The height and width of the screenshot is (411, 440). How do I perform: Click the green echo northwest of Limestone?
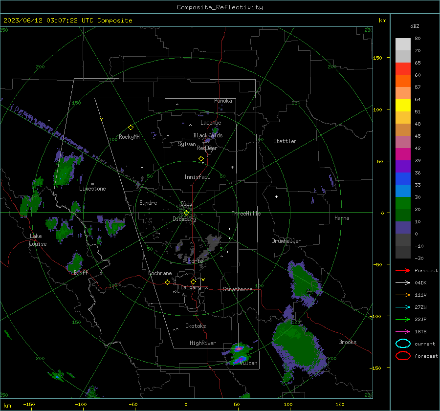[66, 170]
